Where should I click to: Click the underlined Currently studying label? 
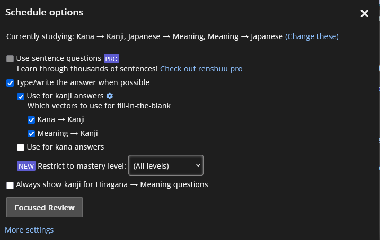(39, 36)
